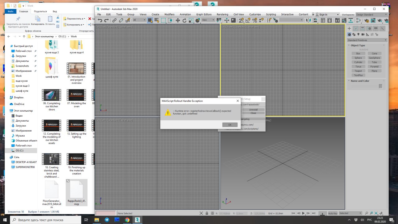Collapse the Object Type rollout
This screenshot has width=398, height=224.
[358, 45]
